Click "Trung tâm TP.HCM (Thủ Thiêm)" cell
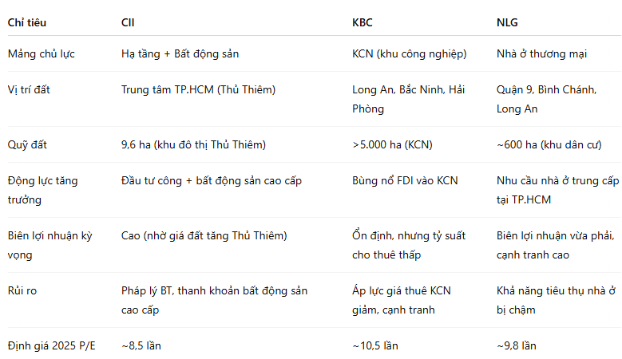This screenshot has height=359, width=622. [198, 90]
